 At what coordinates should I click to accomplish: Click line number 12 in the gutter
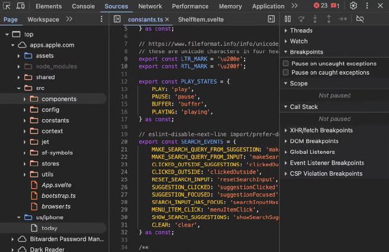coord(124,81)
